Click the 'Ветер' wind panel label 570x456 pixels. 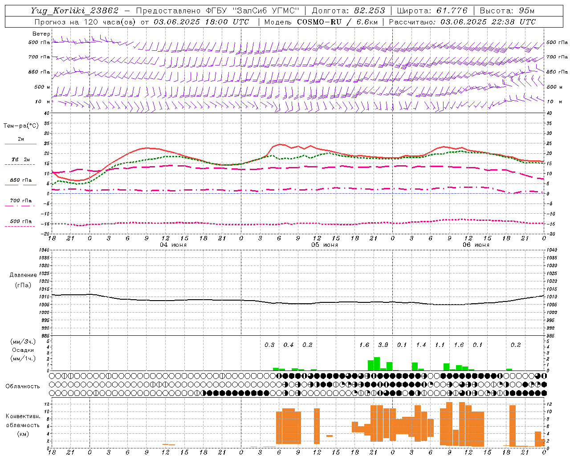click(x=41, y=34)
